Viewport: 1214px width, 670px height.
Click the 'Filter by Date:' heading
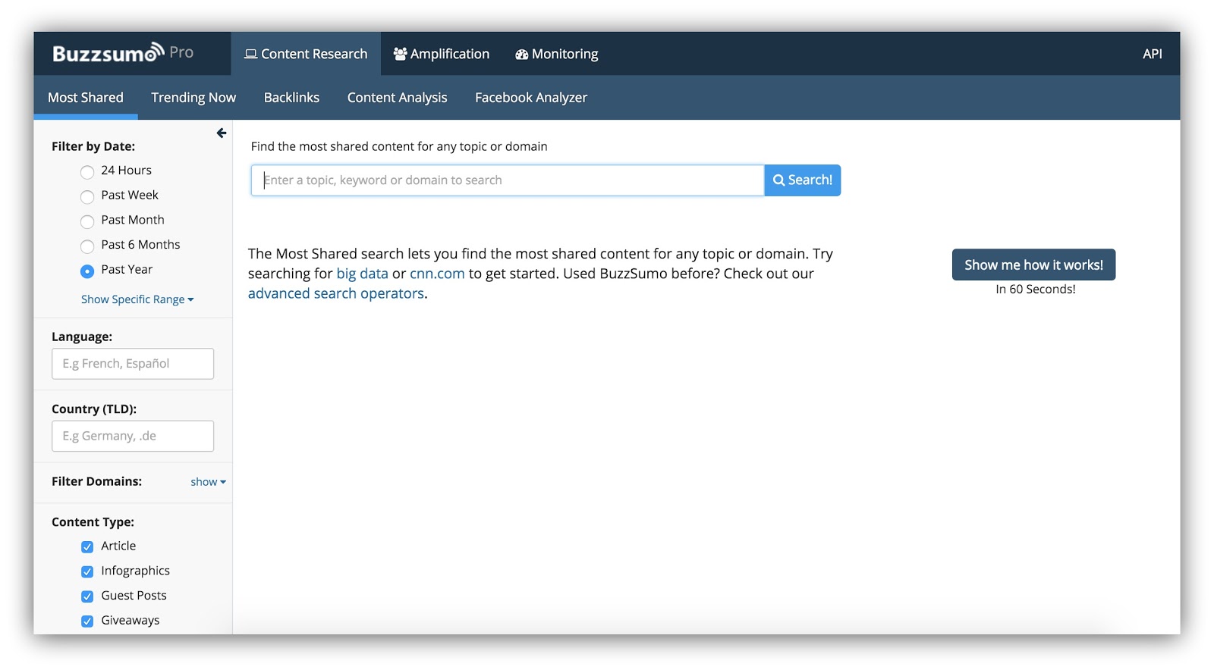point(93,146)
